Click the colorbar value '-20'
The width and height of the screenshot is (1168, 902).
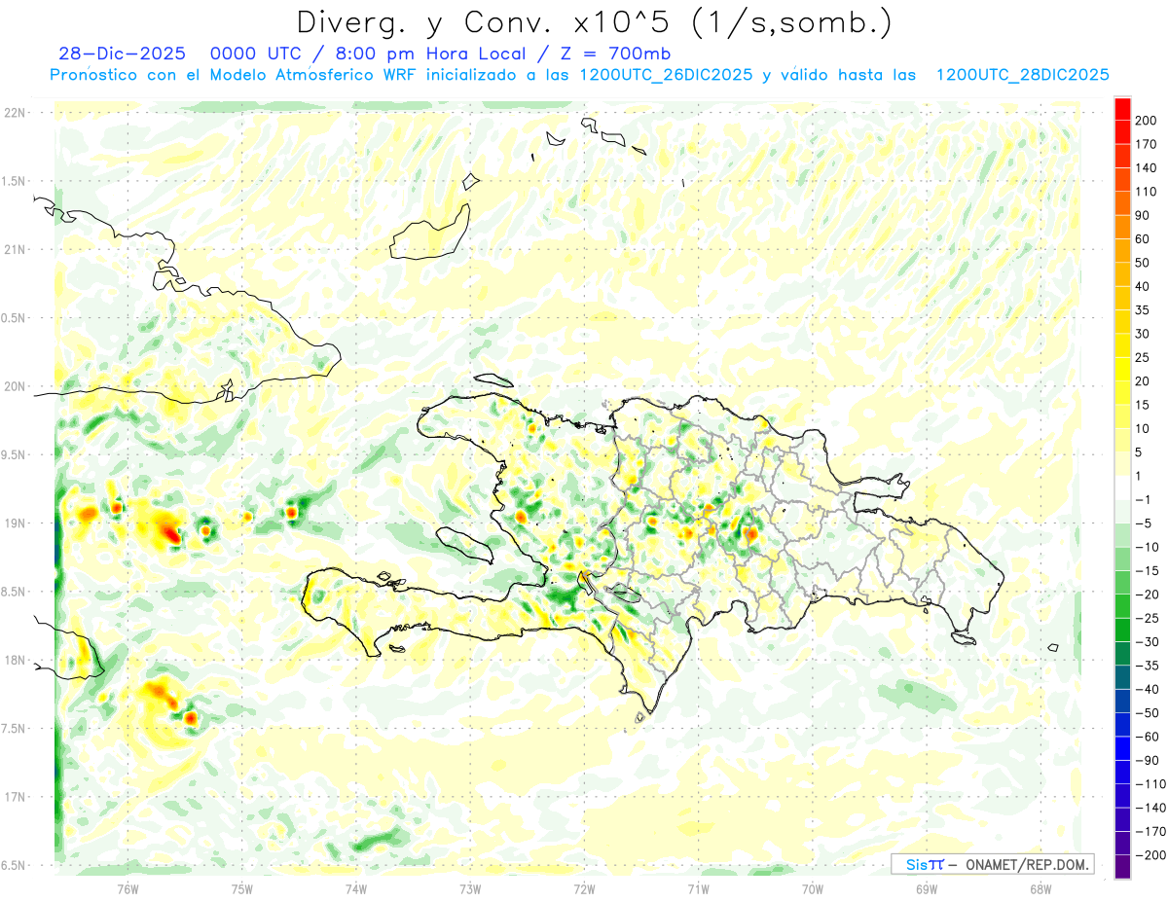(x=1147, y=595)
